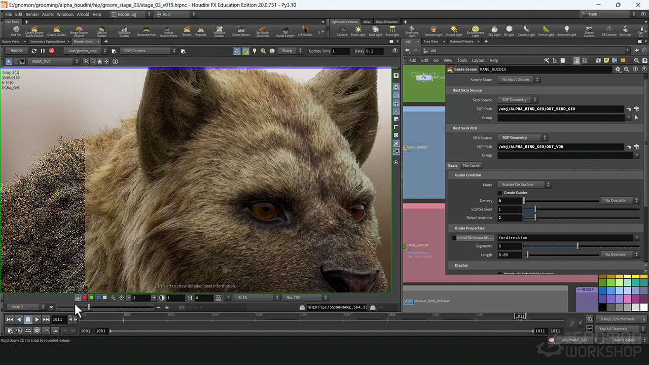649x365 pixels.
Task: Open the Skin Source dropdown
Action: coord(517,100)
